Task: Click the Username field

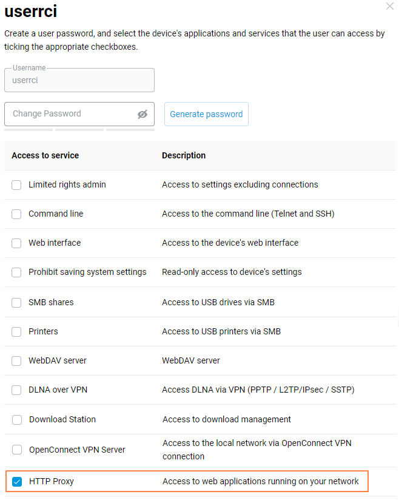Action: click(79, 80)
